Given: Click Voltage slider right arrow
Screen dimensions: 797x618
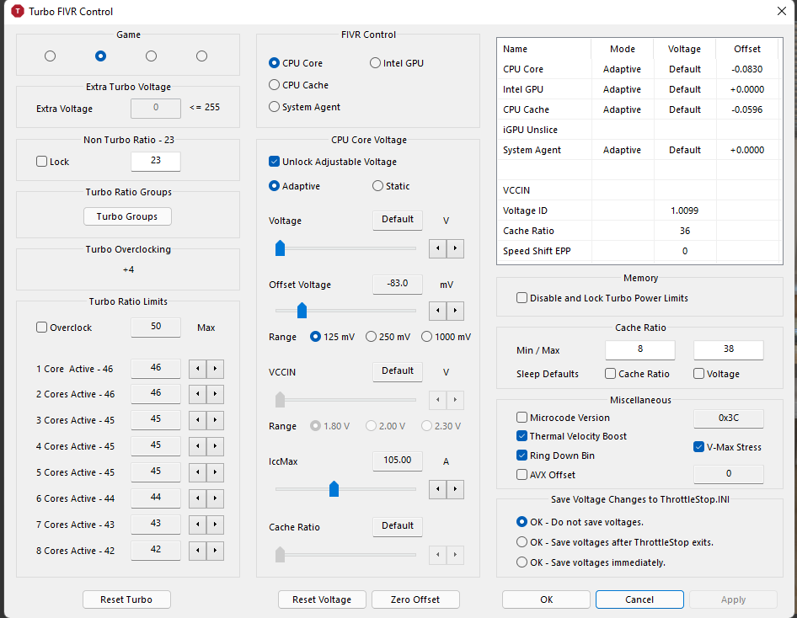Looking at the screenshot, I should click(455, 248).
